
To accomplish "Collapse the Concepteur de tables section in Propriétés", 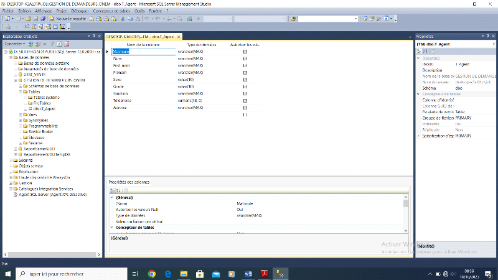I will tap(418, 94).
